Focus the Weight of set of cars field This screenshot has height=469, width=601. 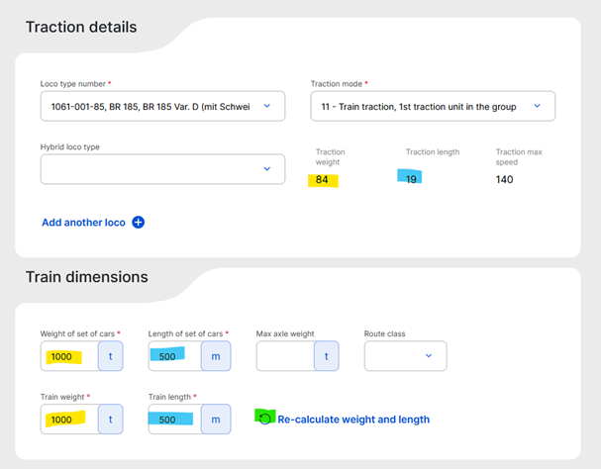click(x=69, y=356)
